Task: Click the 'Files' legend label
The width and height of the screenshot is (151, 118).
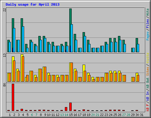Action: tap(147, 24)
